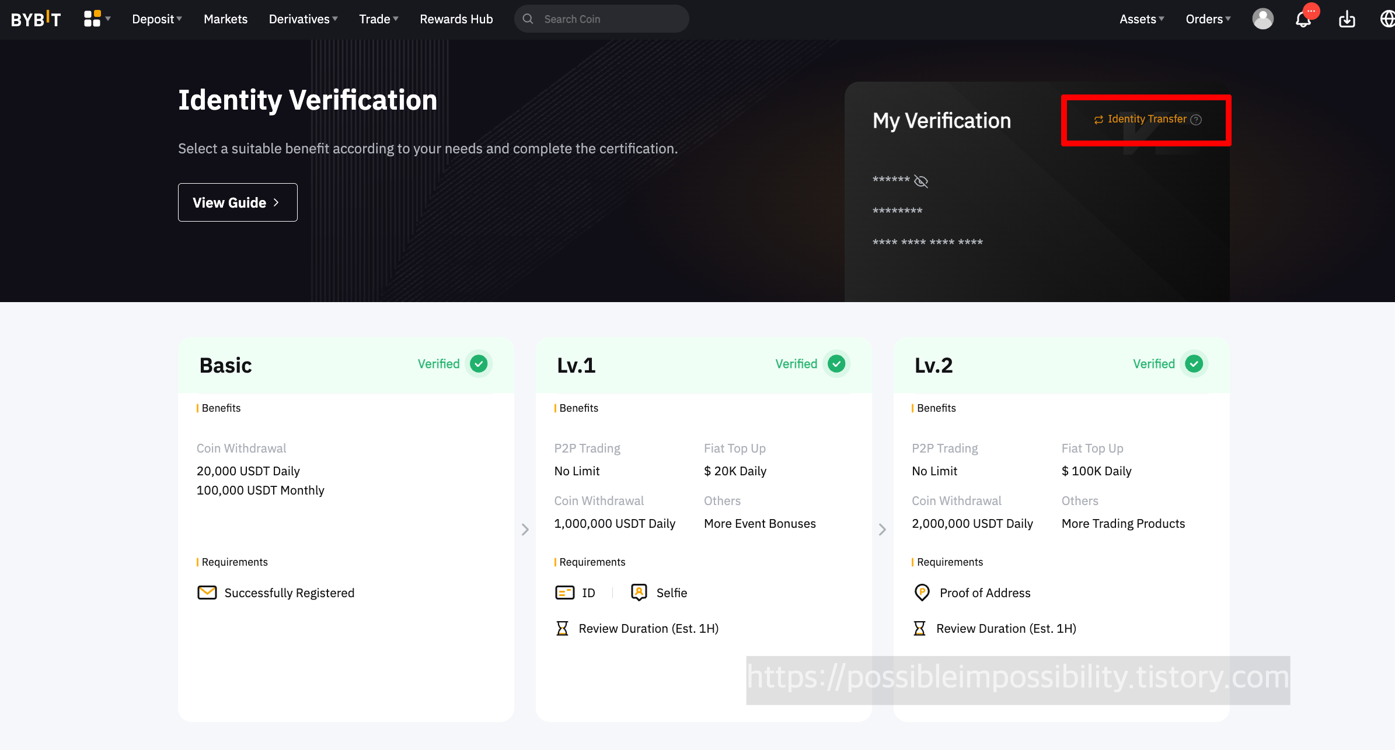The width and height of the screenshot is (1395, 750).
Task: Open the Assets dropdown menu
Action: click(x=1141, y=19)
